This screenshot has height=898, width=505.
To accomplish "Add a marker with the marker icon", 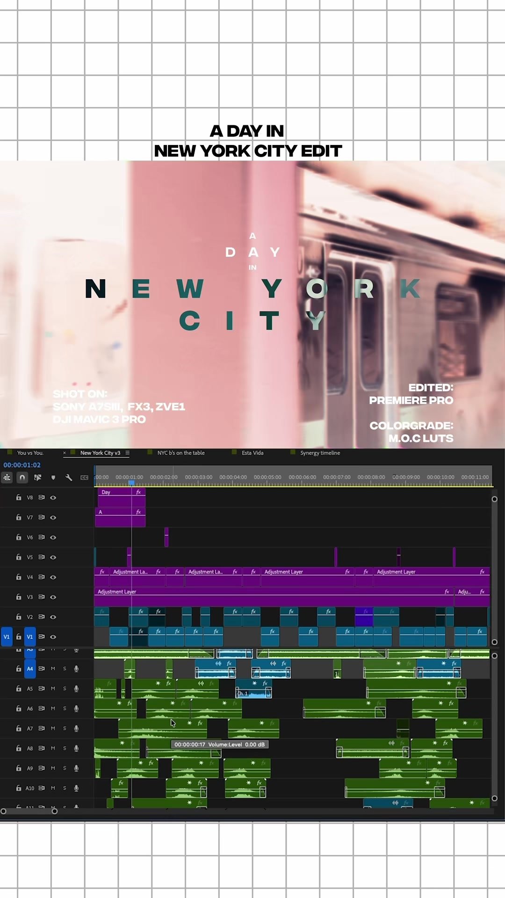I will [53, 478].
